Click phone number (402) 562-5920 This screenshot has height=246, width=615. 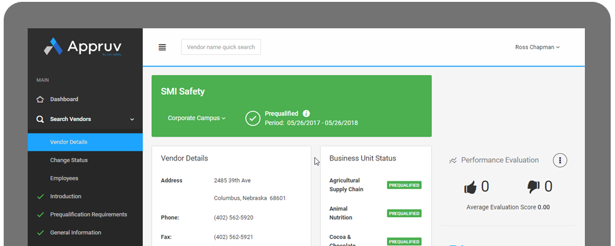coord(233,217)
